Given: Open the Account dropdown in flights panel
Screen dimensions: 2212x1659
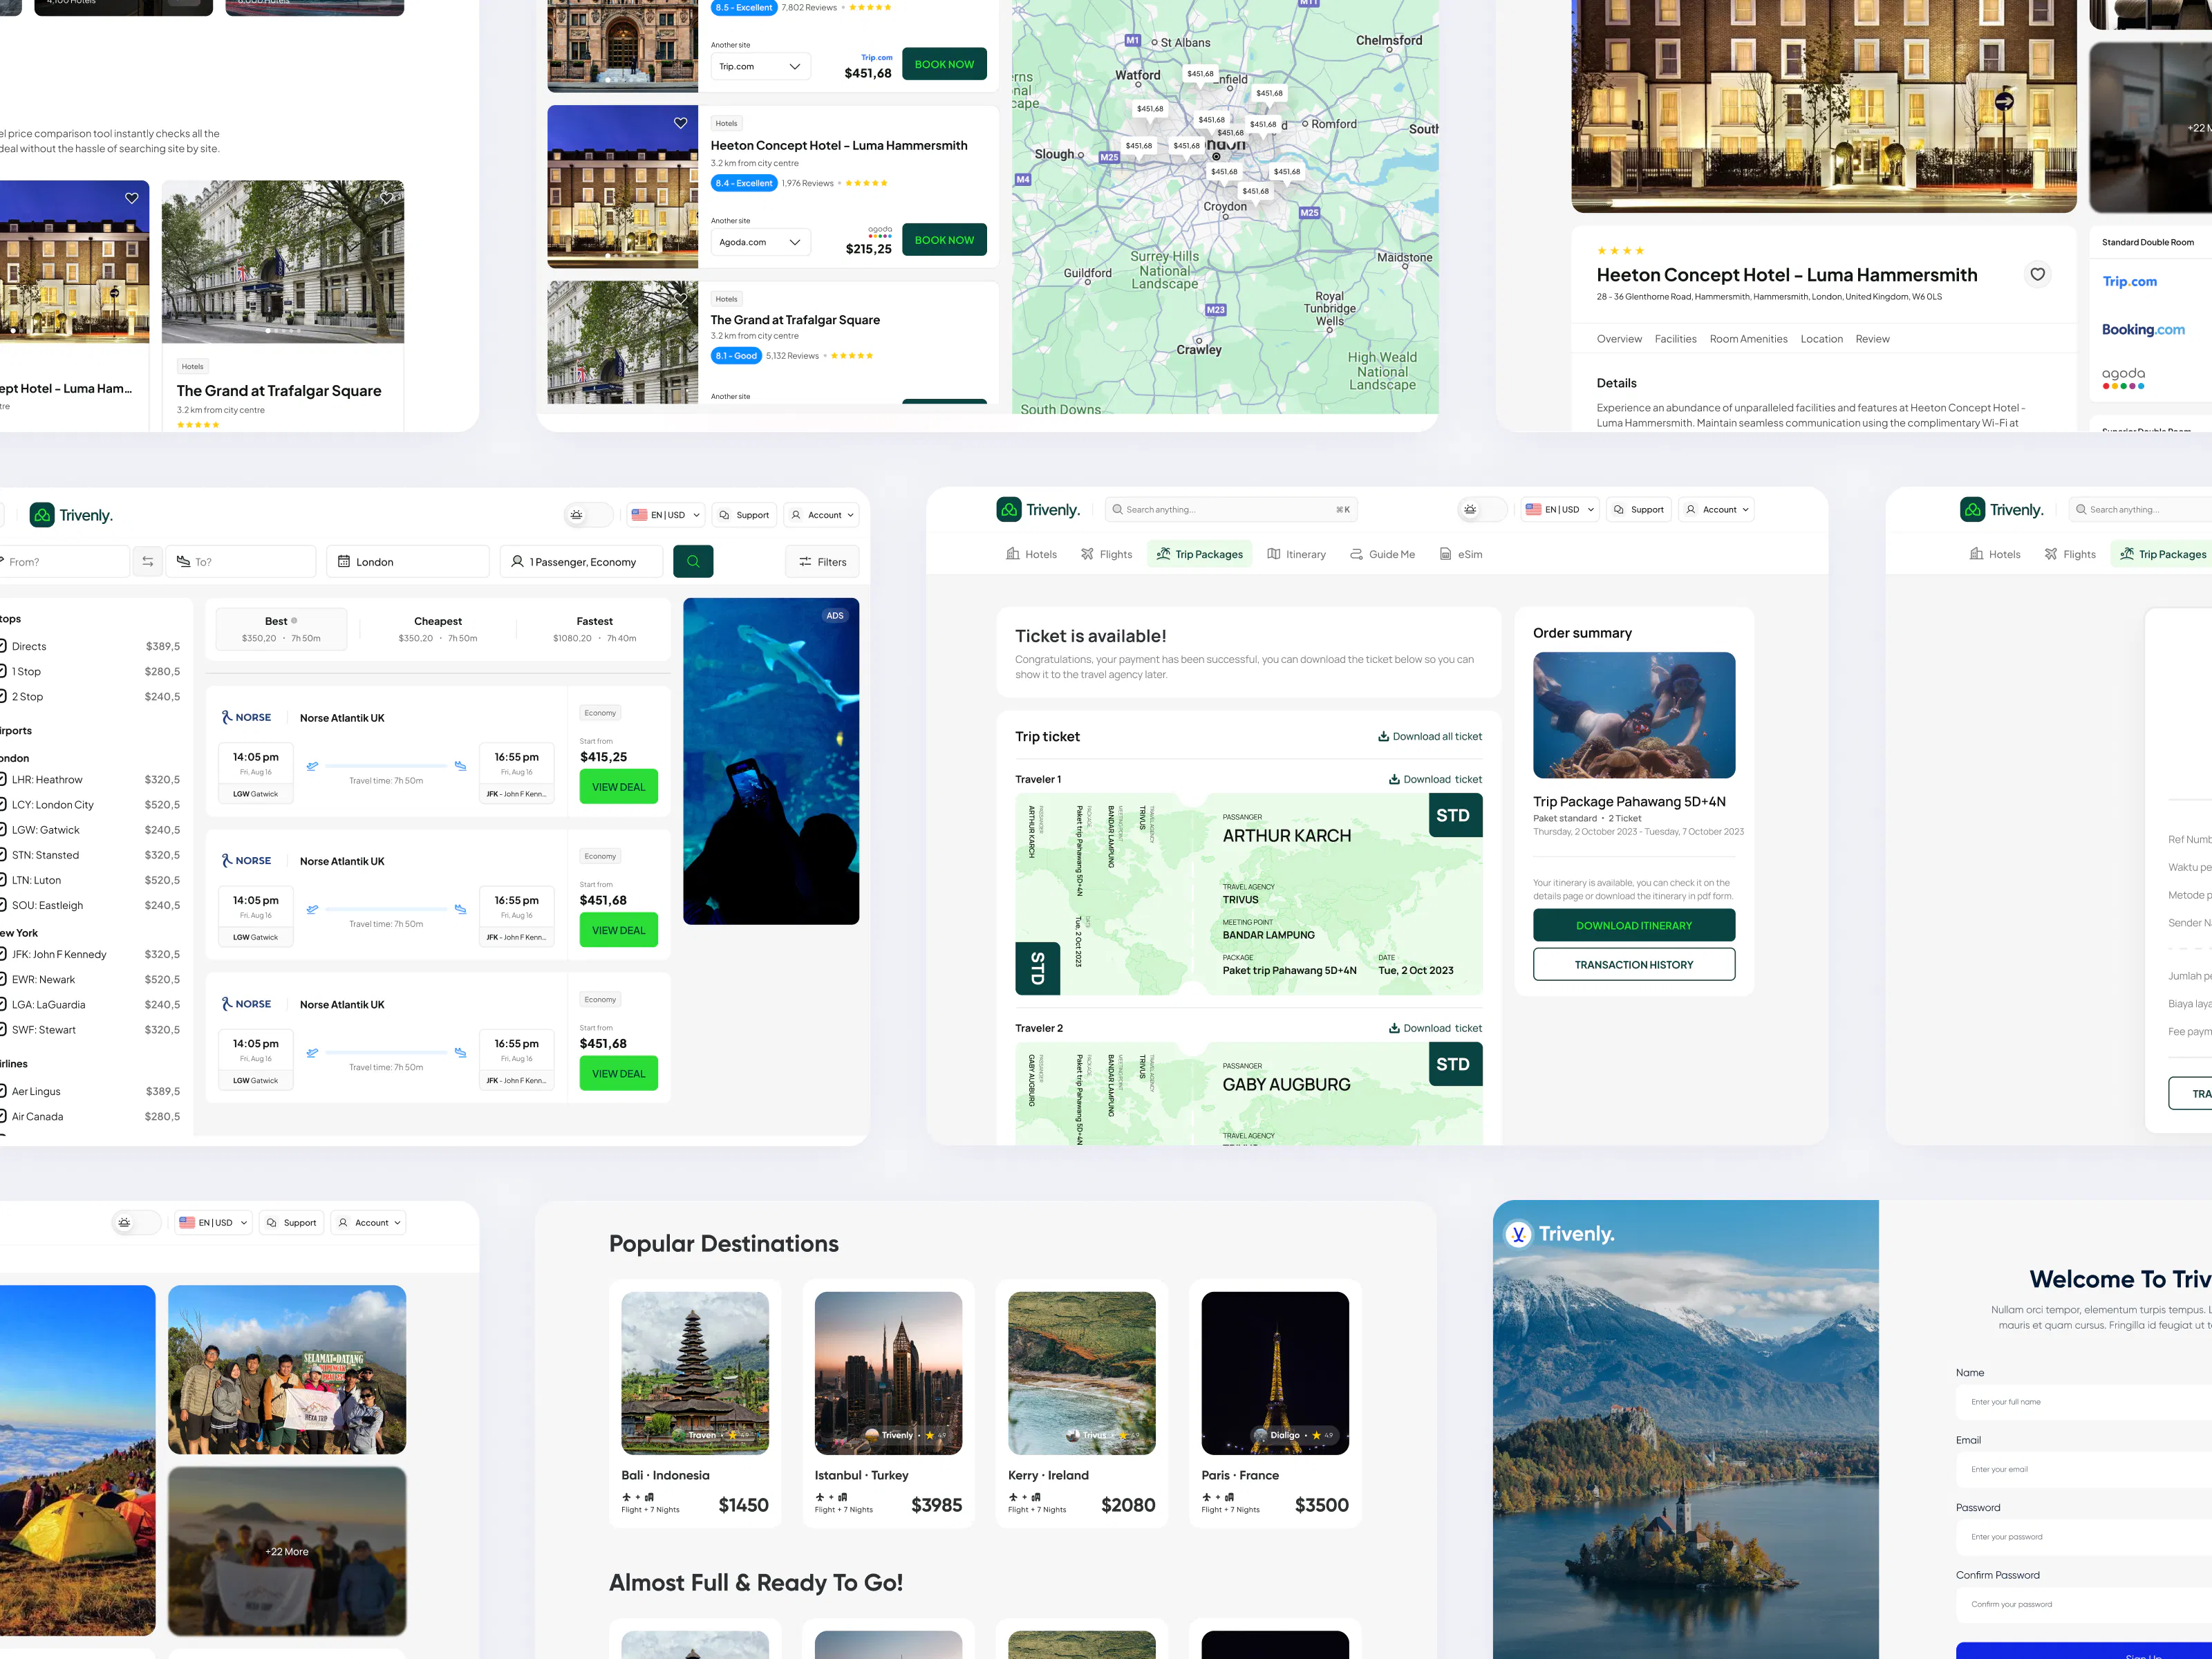Looking at the screenshot, I should (x=821, y=515).
